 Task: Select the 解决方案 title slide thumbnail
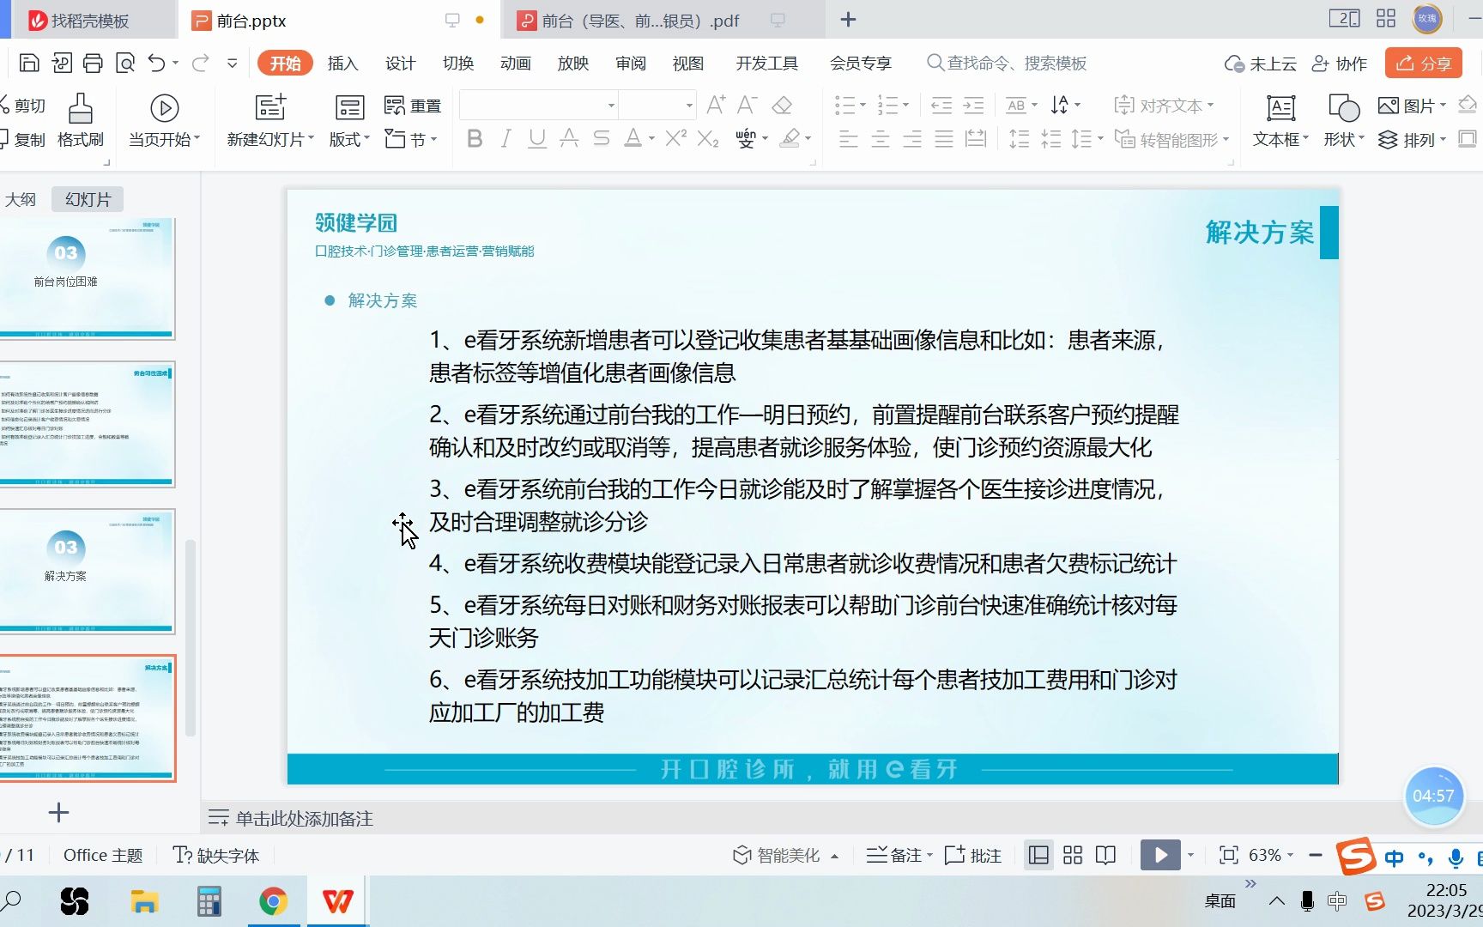pos(86,572)
